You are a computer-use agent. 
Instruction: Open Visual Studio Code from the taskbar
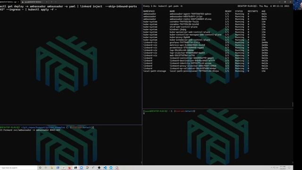(x=105, y=168)
